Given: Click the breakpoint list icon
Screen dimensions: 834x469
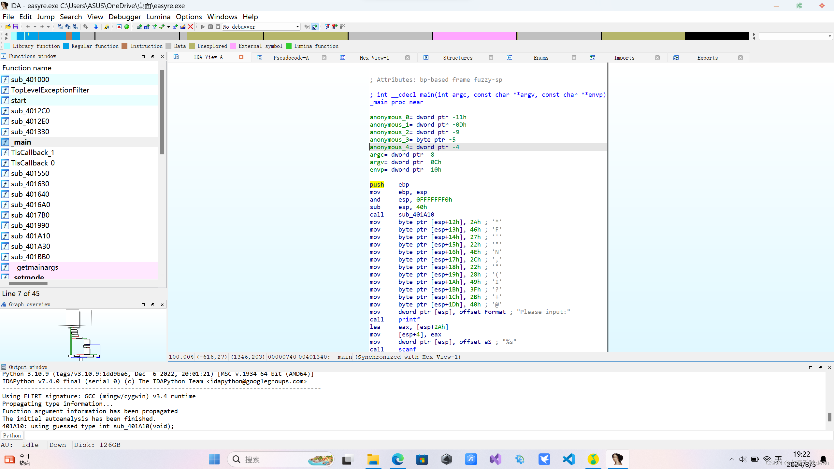Looking at the screenshot, I should point(327,27).
